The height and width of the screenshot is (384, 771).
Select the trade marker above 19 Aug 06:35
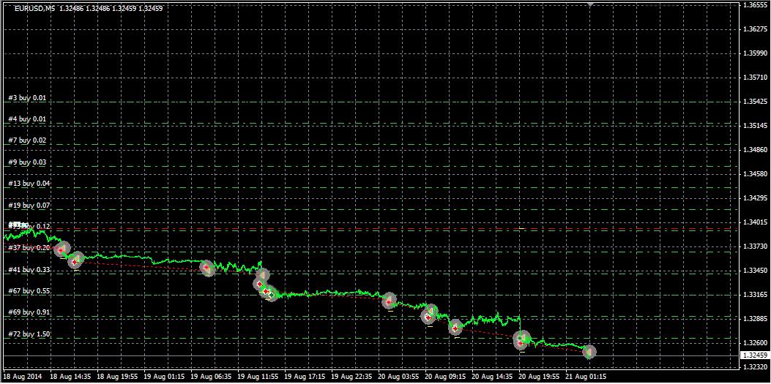[x=207, y=268]
